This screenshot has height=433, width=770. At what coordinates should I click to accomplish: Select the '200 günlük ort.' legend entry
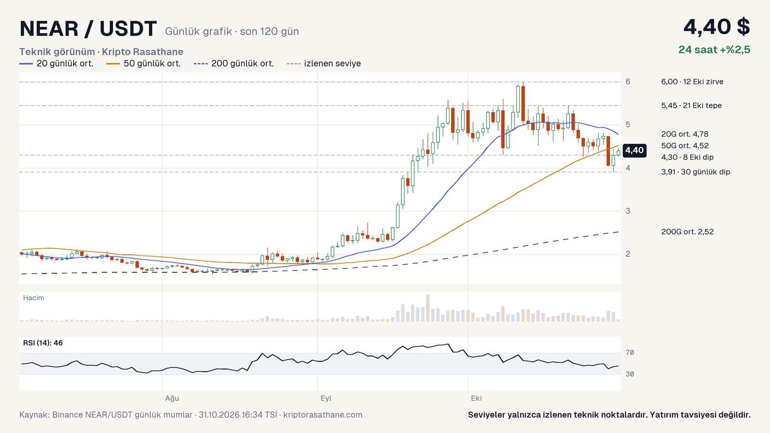point(233,64)
